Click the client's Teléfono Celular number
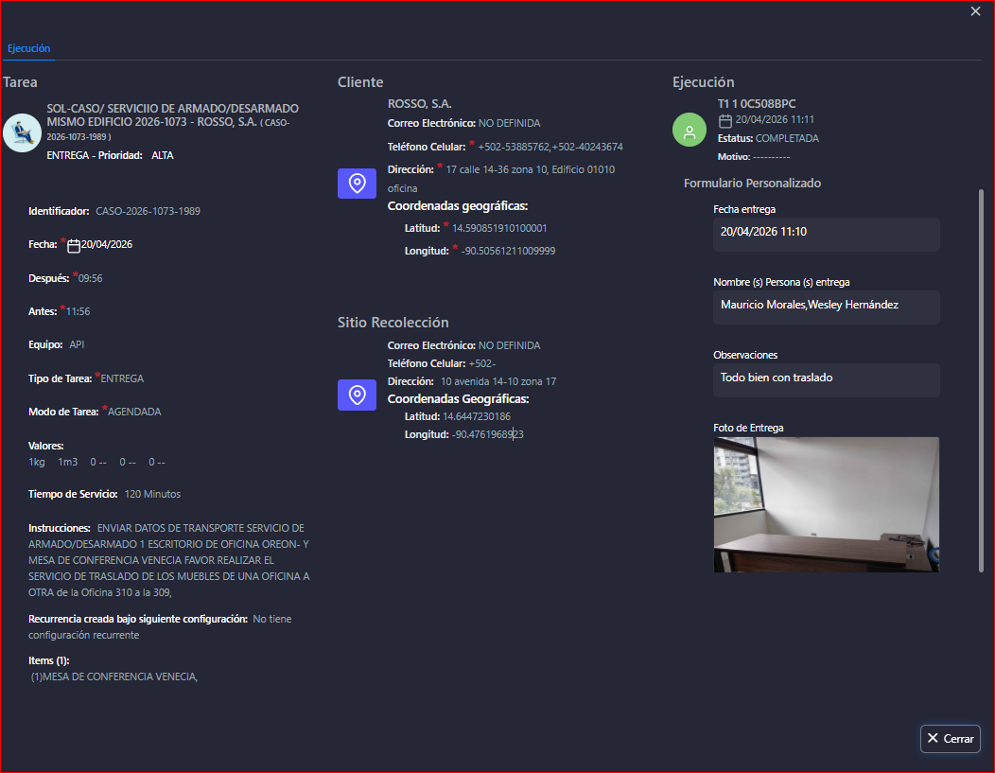This screenshot has height=773, width=995. pyautogui.click(x=550, y=147)
